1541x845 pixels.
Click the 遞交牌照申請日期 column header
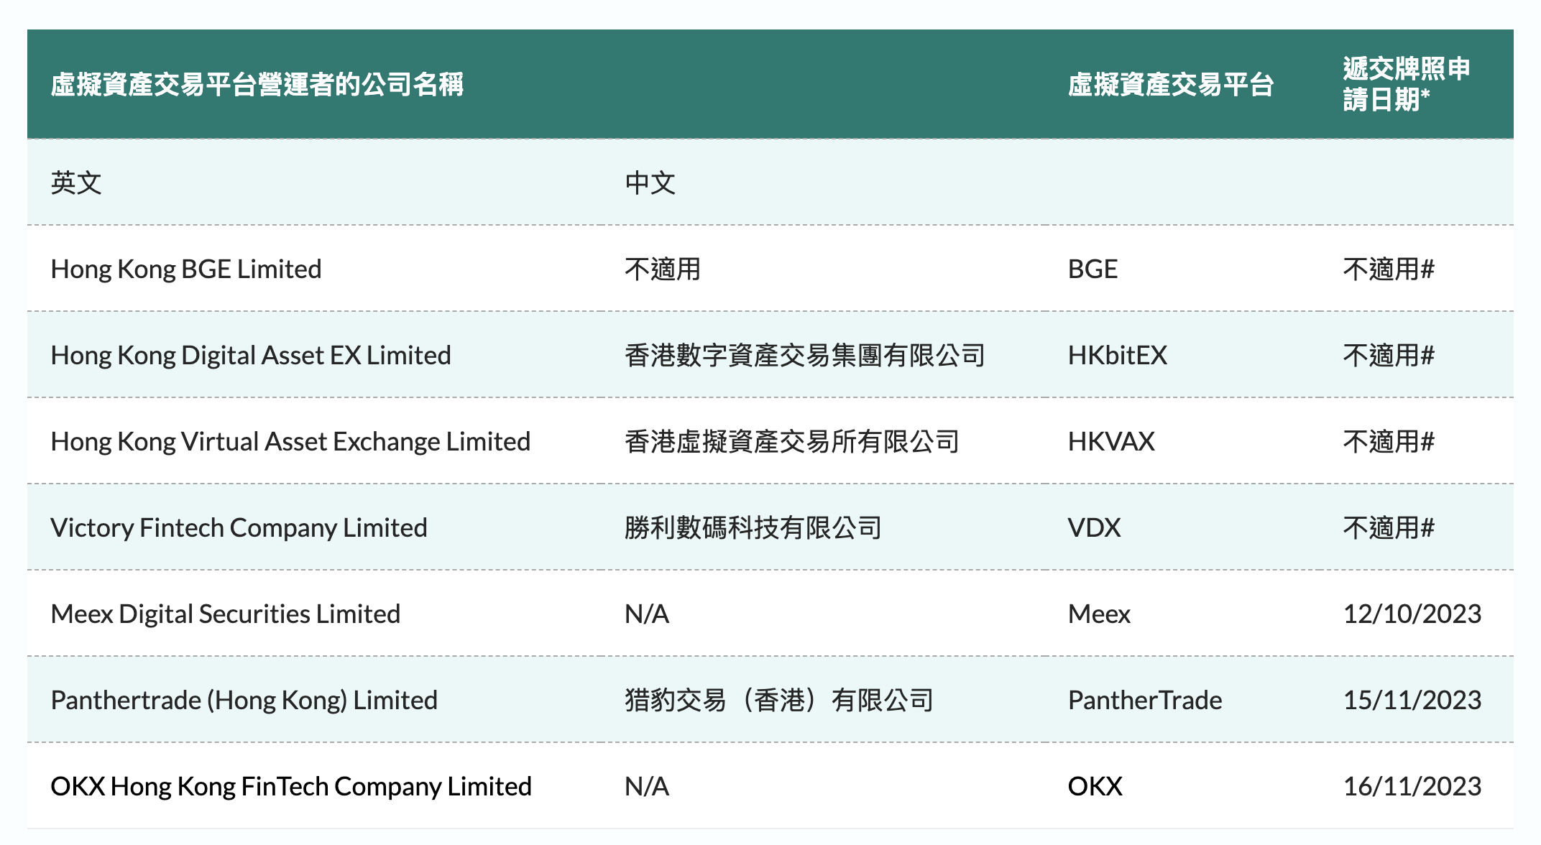click(1406, 84)
